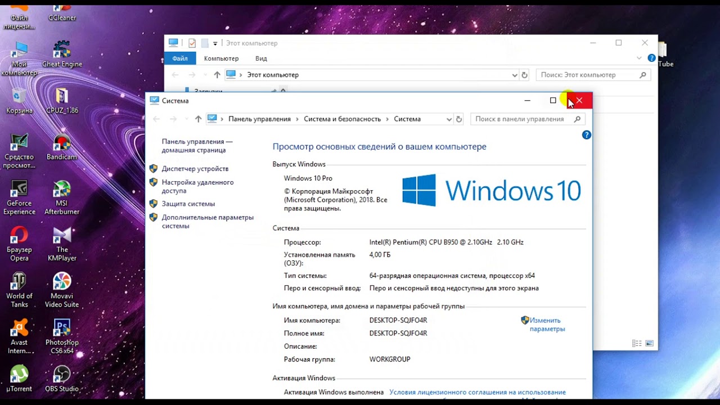Launch The KMPlayer desktop icon
The image size is (720, 405).
point(62,244)
